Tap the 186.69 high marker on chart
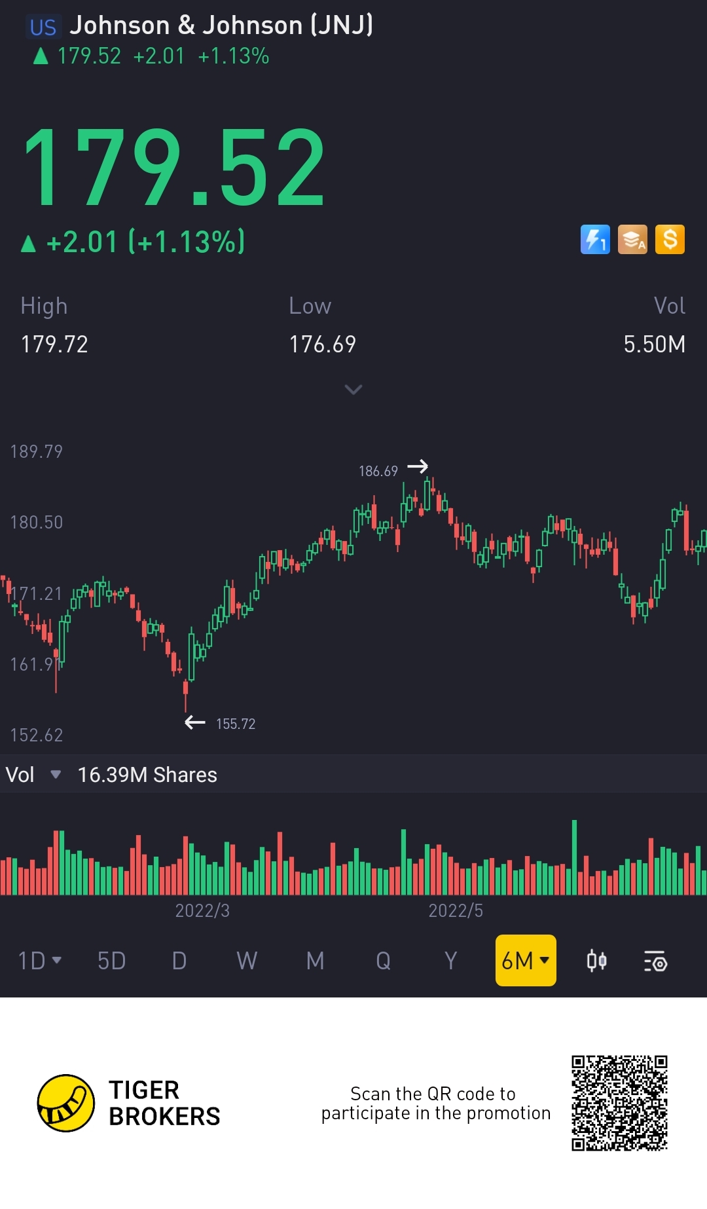 click(x=378, y=471)
